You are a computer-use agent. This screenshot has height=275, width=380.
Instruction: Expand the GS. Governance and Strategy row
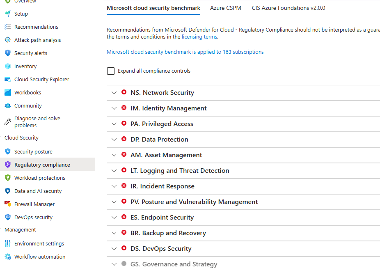(114, 264)
